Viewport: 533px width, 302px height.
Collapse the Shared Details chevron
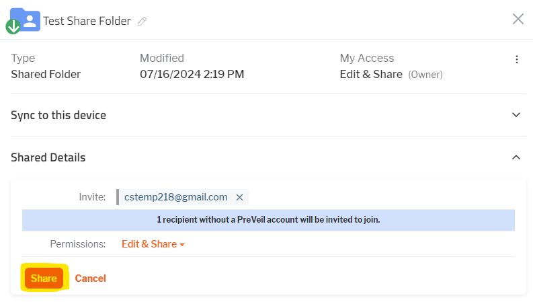[516, 157]
